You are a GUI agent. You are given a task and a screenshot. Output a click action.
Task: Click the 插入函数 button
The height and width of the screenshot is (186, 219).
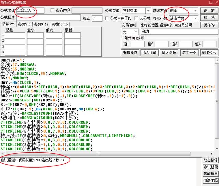pyautogui.click(x=149, y=53)
